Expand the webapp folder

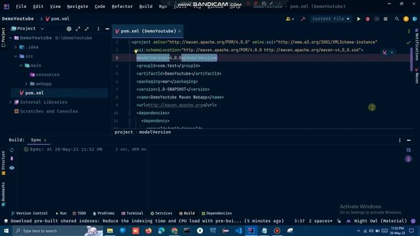26,84
